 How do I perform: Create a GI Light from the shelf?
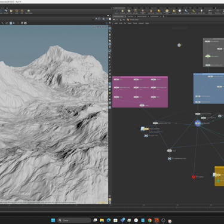(x=180, y=11)
